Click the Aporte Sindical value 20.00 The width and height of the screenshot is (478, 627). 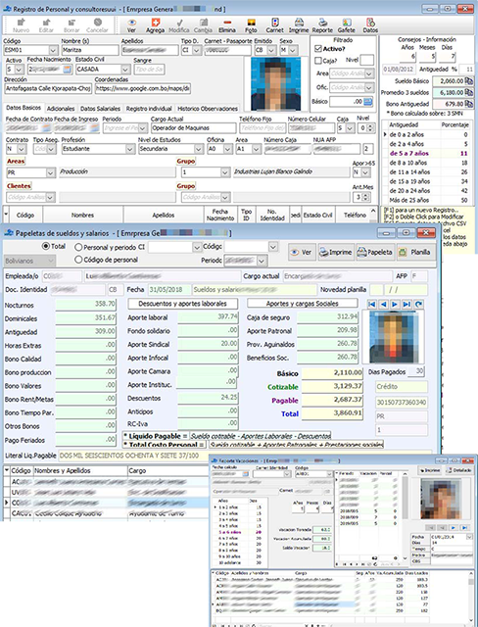tap(208, 344)
